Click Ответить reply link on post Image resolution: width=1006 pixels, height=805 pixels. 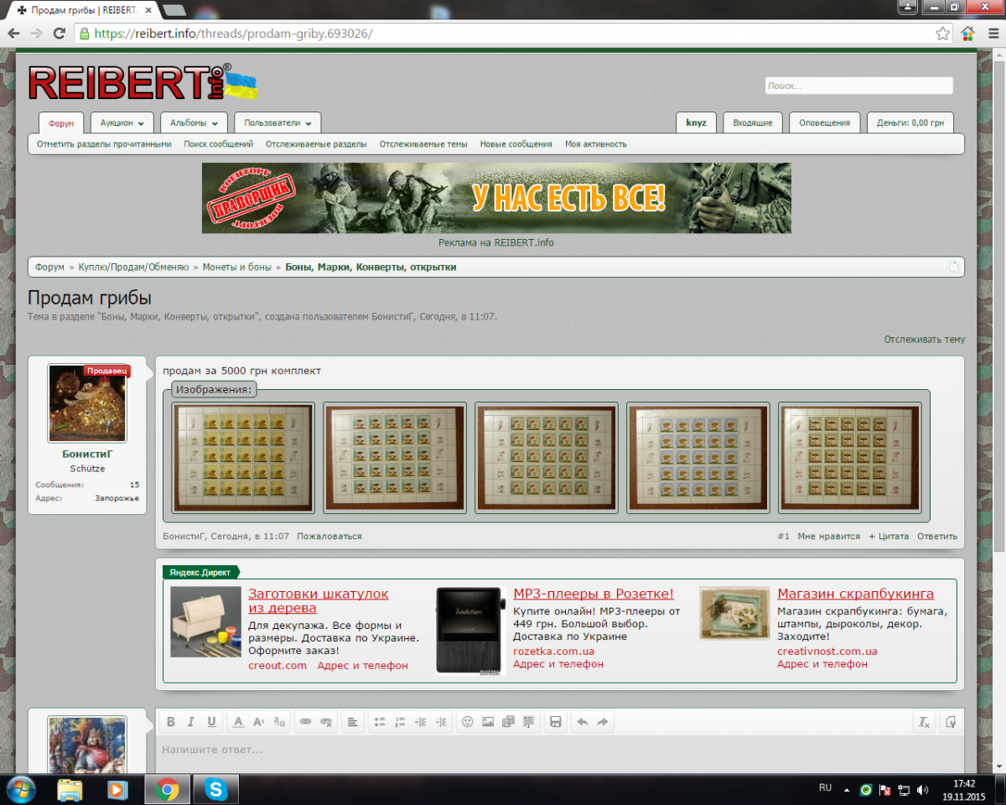click(x=936, y=536)
